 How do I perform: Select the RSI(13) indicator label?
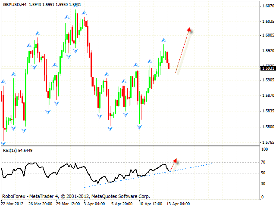tap(11, 150)
